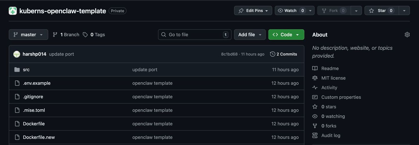Open the harshp014 avatar next to commit
The image size is (419, 145).
pos(17,54)
